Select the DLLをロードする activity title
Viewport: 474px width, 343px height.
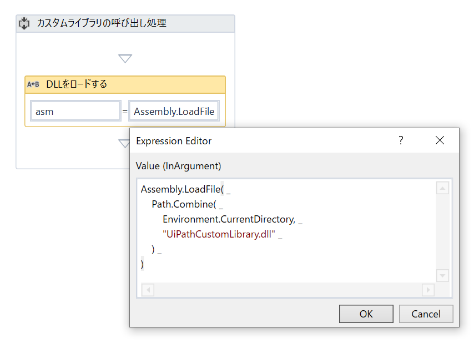click(x=77, y=84)
